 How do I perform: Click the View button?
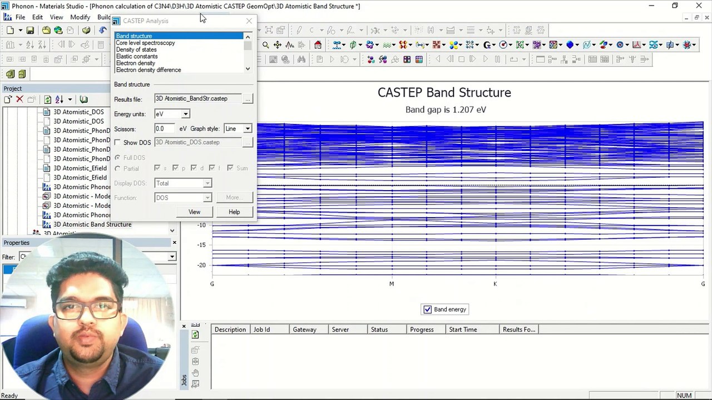click(x=194, y=212)
